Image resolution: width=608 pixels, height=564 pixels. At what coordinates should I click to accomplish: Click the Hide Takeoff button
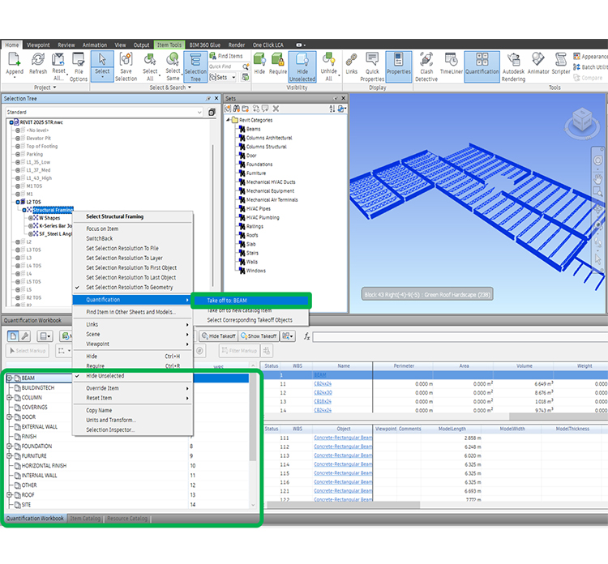pos(218,336)
